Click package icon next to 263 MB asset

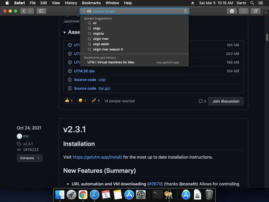point(70,54)
